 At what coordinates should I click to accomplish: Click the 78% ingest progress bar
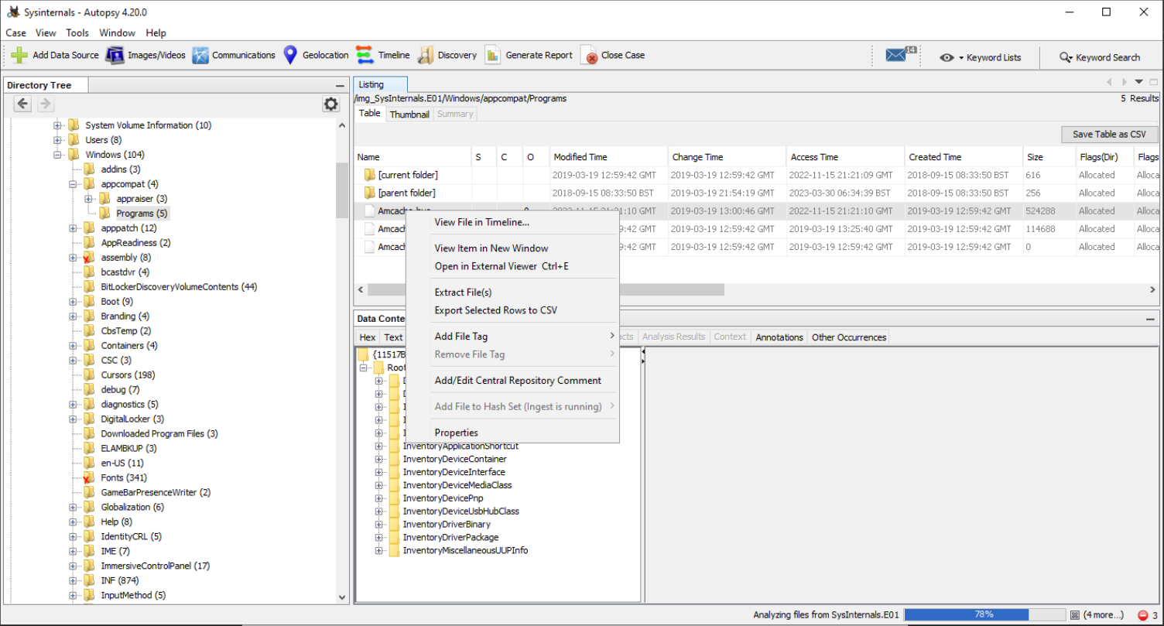(x=984, y=614)
